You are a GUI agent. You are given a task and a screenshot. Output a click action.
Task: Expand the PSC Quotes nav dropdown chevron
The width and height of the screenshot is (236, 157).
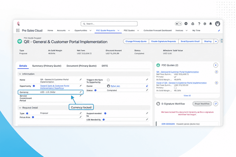(138, 30)
